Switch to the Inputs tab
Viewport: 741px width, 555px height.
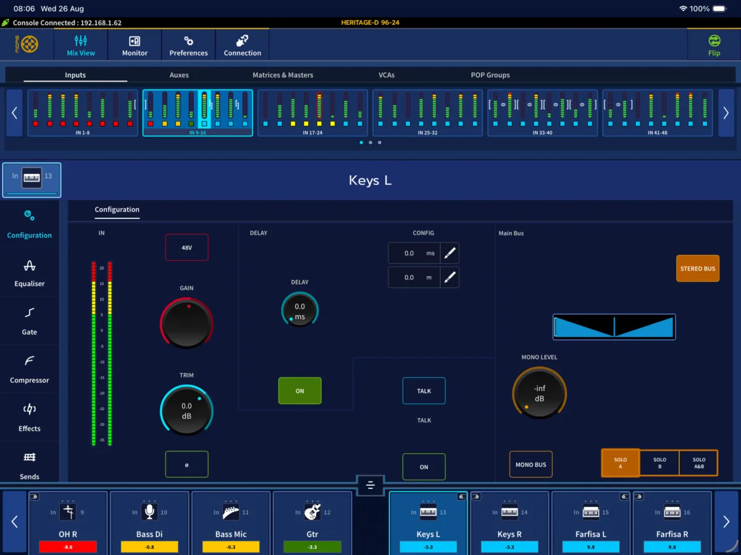[x=75, y=75]
